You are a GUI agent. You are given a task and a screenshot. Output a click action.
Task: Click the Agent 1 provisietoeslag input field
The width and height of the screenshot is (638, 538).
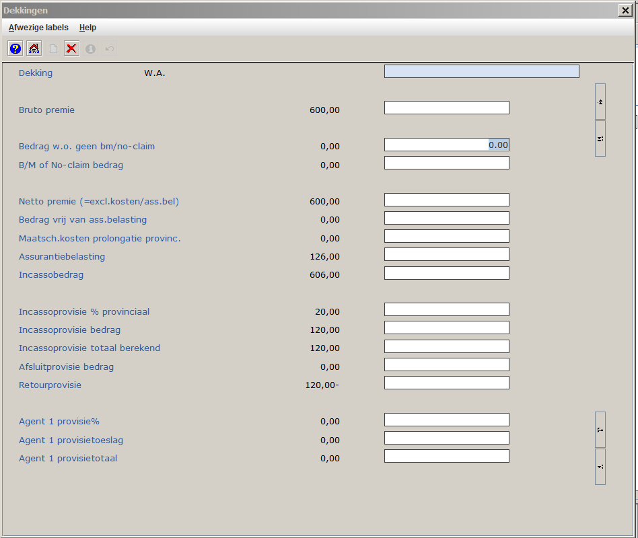point(446,438)
